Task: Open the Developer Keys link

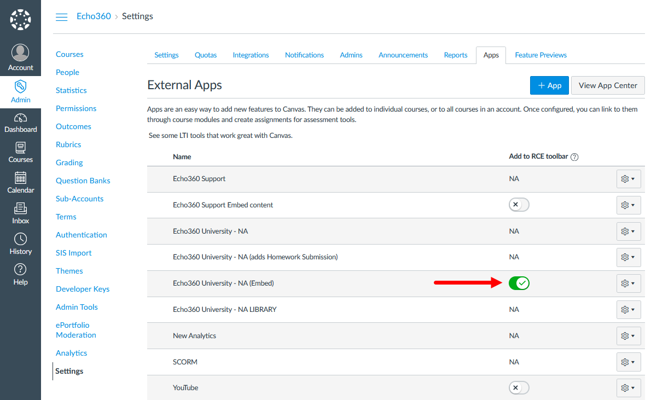Action: (83, 289)
